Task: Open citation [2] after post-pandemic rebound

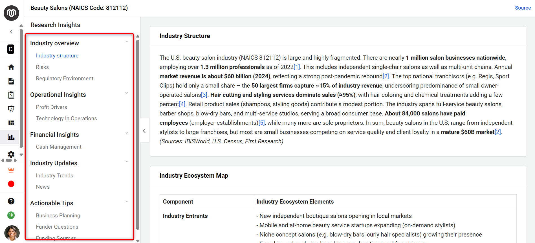Action: (x=386, y=76)
